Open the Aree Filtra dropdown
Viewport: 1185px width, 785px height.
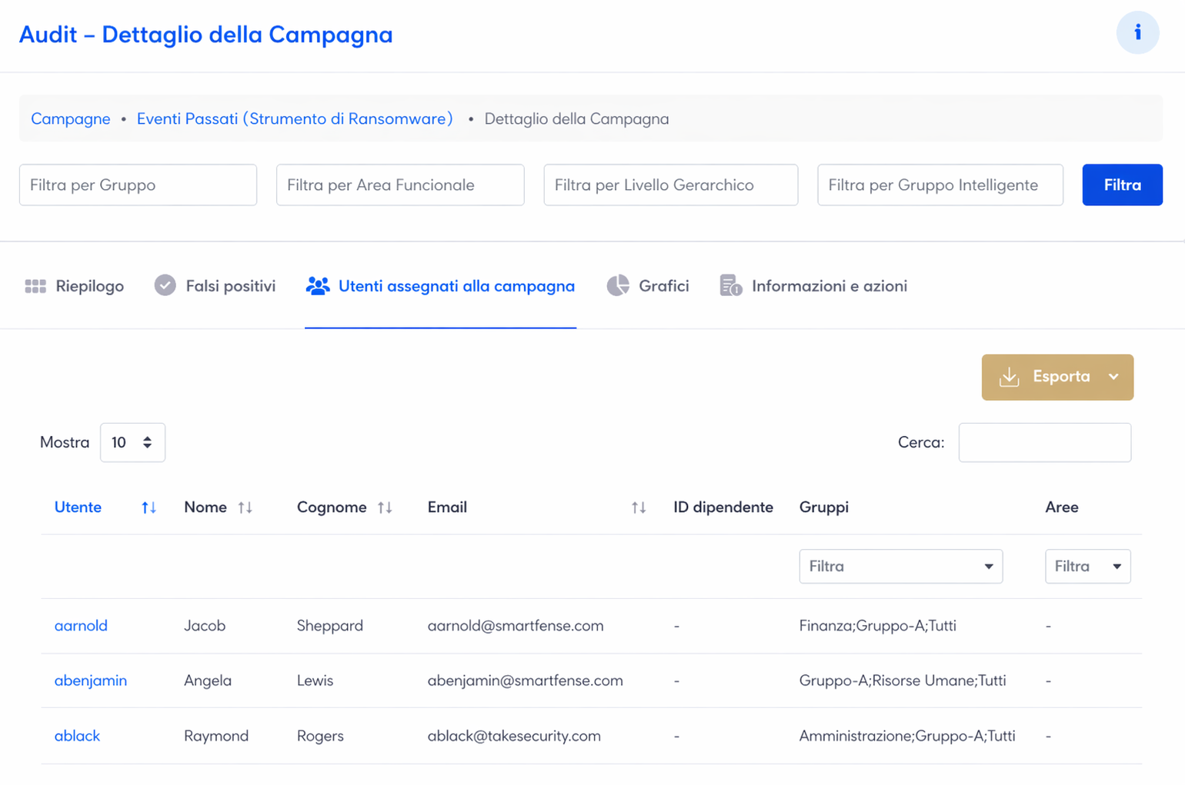[1087, 567]
